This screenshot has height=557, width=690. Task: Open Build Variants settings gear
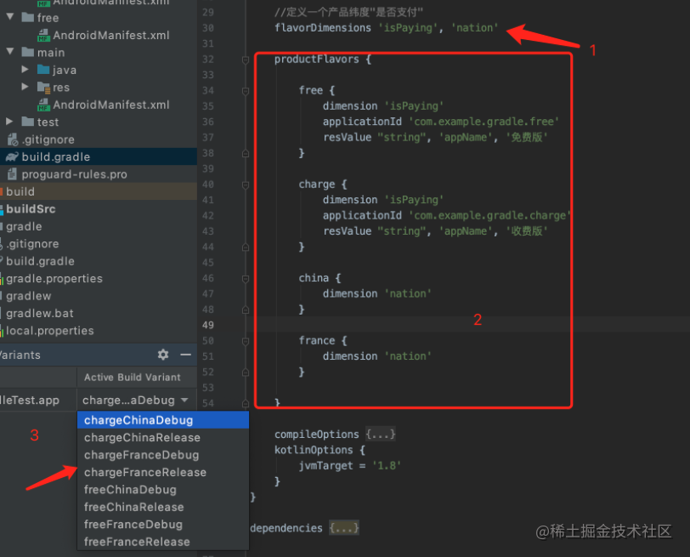pyautogui.click(x=163, y=355)
